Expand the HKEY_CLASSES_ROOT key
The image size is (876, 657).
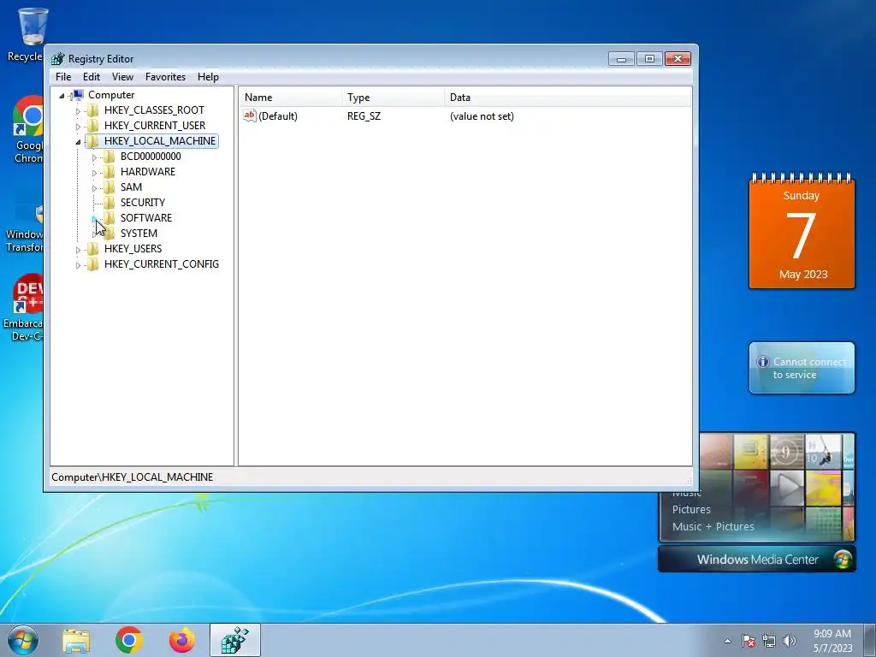[78, 110]
